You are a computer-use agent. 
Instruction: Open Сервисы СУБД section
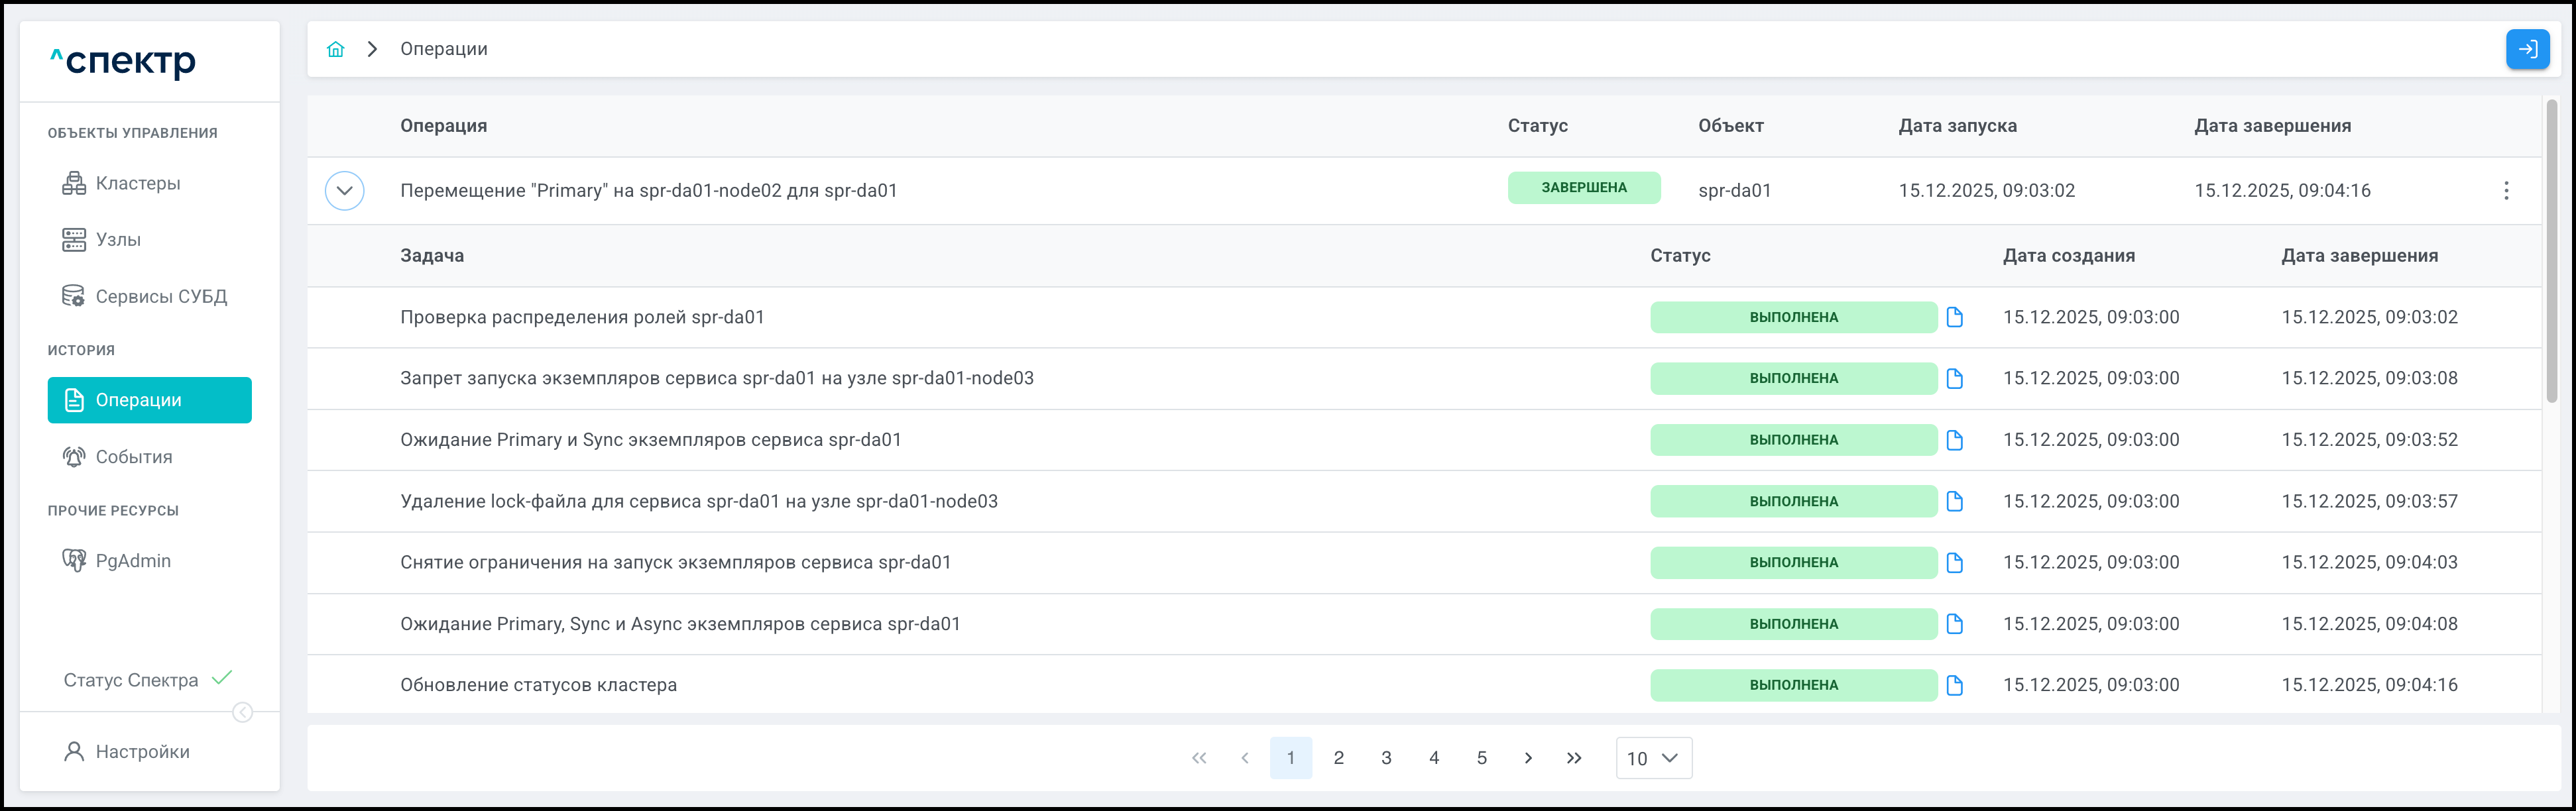click(x=160, y=297)
